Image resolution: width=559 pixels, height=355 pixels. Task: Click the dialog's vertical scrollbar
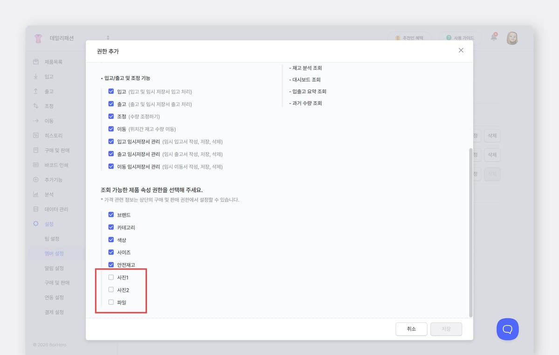(470, 232)
